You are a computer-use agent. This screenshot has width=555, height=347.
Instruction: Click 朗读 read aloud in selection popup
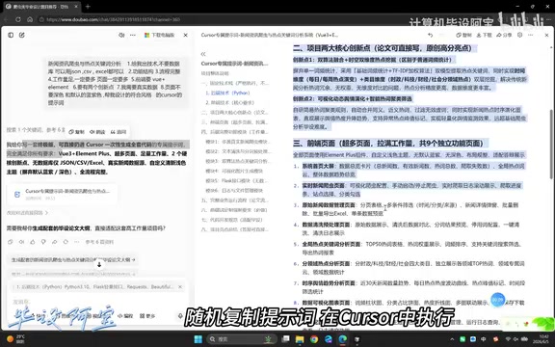[97, 132]
